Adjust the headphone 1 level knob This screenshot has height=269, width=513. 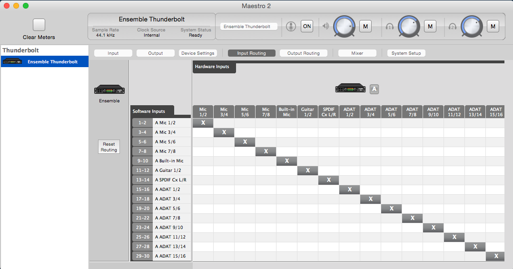[409, 26]
